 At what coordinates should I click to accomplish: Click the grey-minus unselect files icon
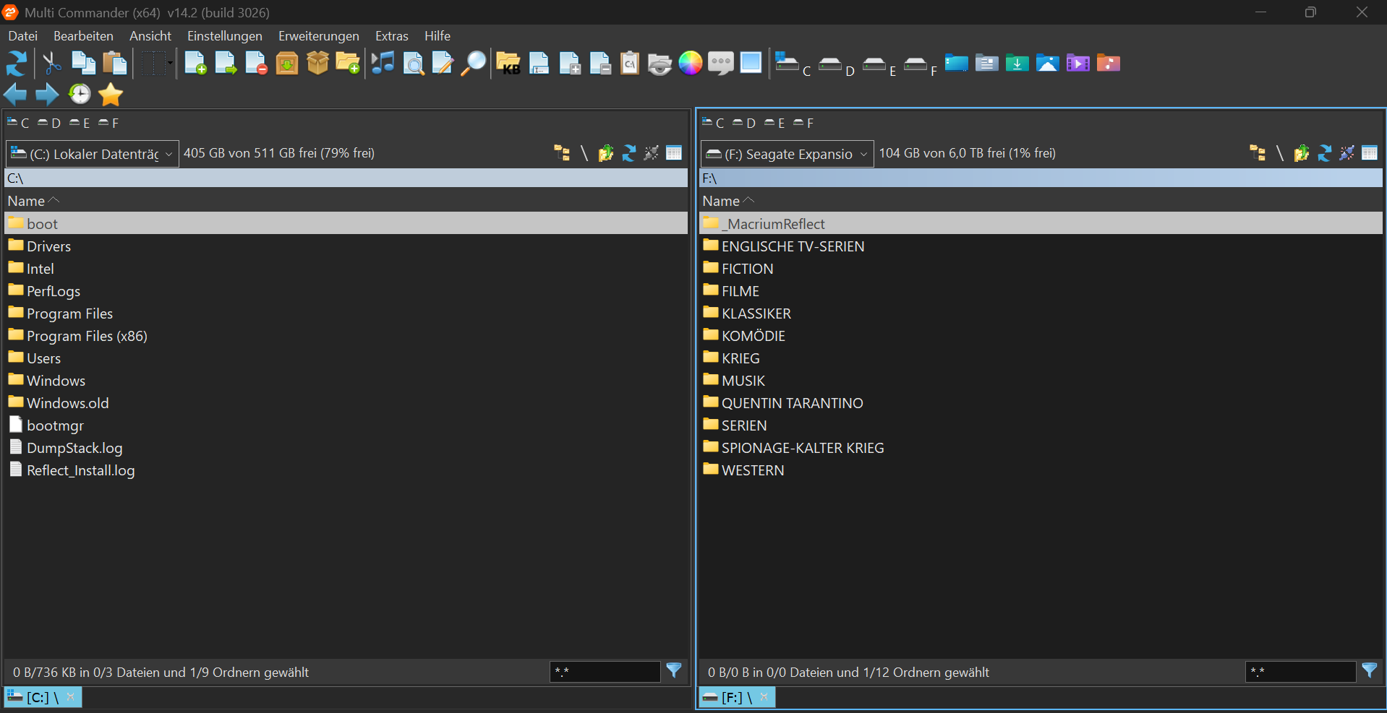[x=600, y=64]
